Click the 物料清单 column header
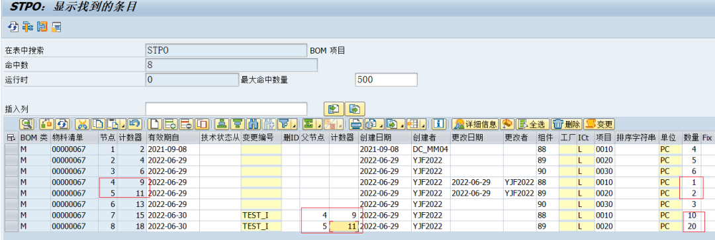 pyautogui.click(x=74, y=137)
